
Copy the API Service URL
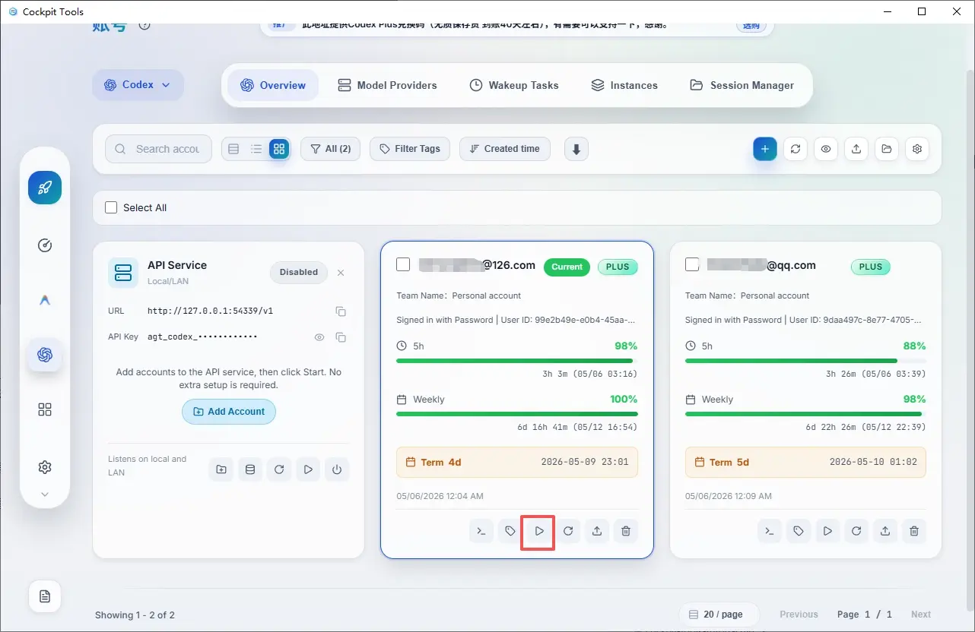coord(341,311)
